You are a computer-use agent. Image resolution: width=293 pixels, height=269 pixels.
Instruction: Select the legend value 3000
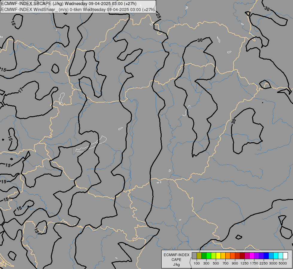pos(273,263)
